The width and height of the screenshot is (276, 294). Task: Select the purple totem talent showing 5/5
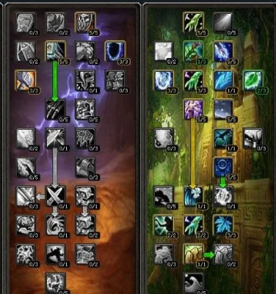tap(193, 109)
